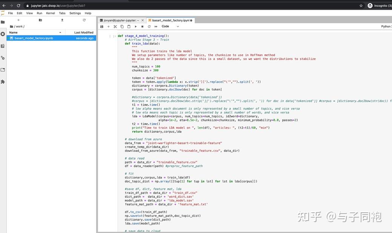
Task: Open the extension manager puzzle icon
Action: click(3, 82)
